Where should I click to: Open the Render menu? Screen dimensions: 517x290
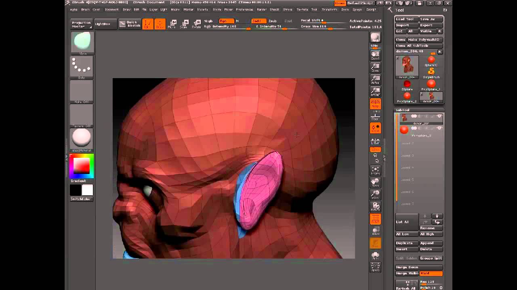pos(262,10)
